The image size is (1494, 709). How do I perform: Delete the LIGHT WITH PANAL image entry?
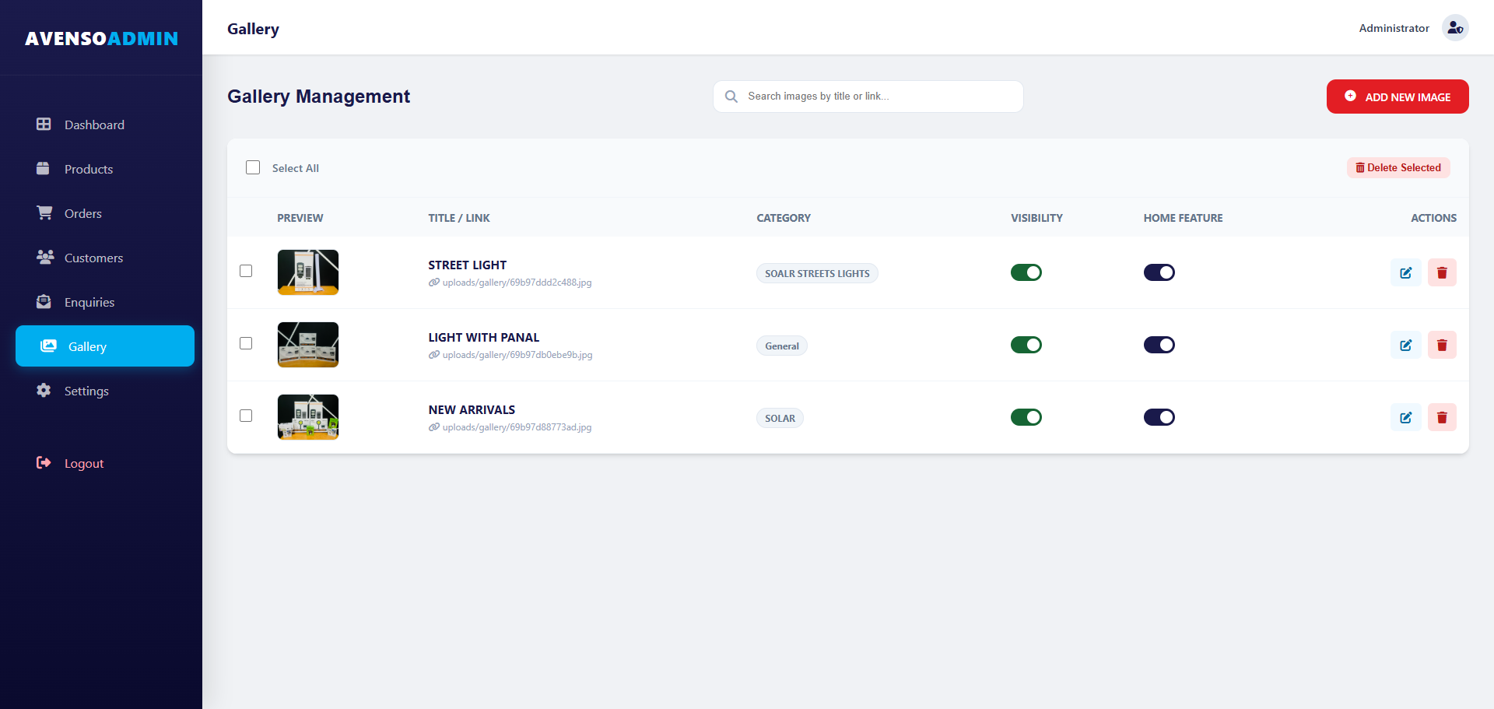[1442, 345]
